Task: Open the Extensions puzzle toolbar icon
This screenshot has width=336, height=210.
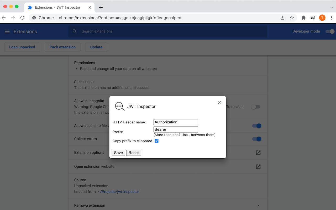Action: pos(303,18)
